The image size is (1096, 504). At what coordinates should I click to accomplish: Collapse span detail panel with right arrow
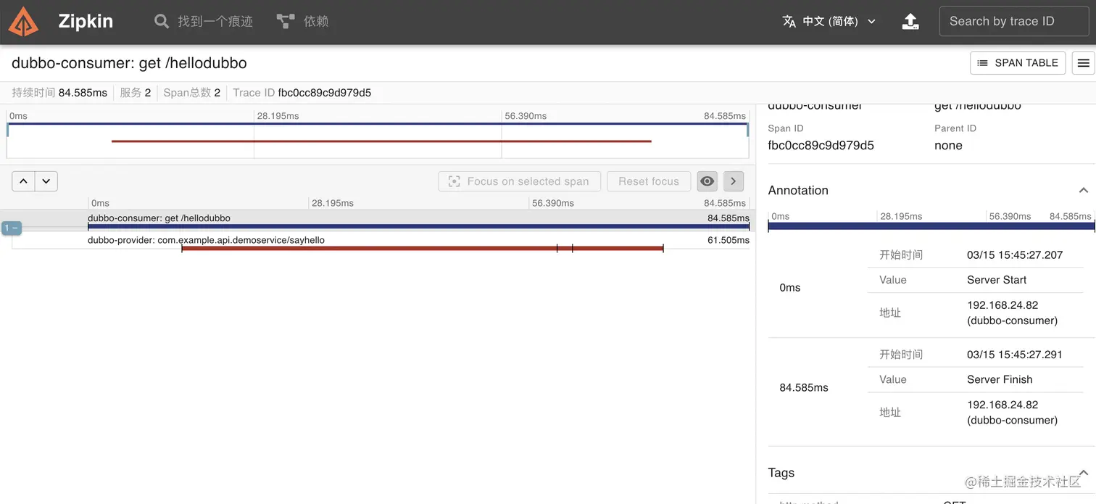[x=734, y=181]
